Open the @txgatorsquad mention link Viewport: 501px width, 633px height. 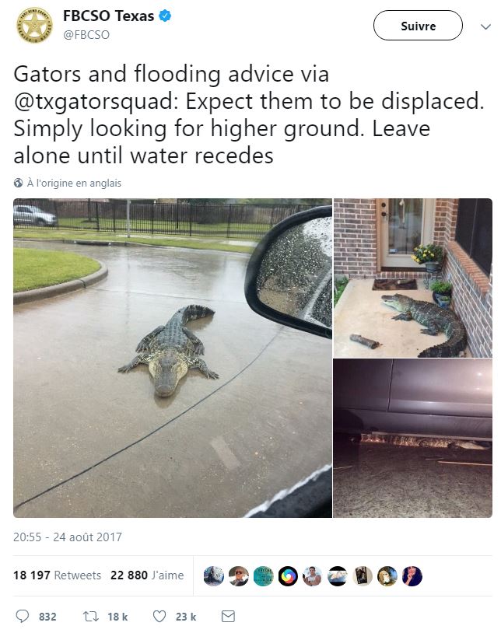(96, 101)
